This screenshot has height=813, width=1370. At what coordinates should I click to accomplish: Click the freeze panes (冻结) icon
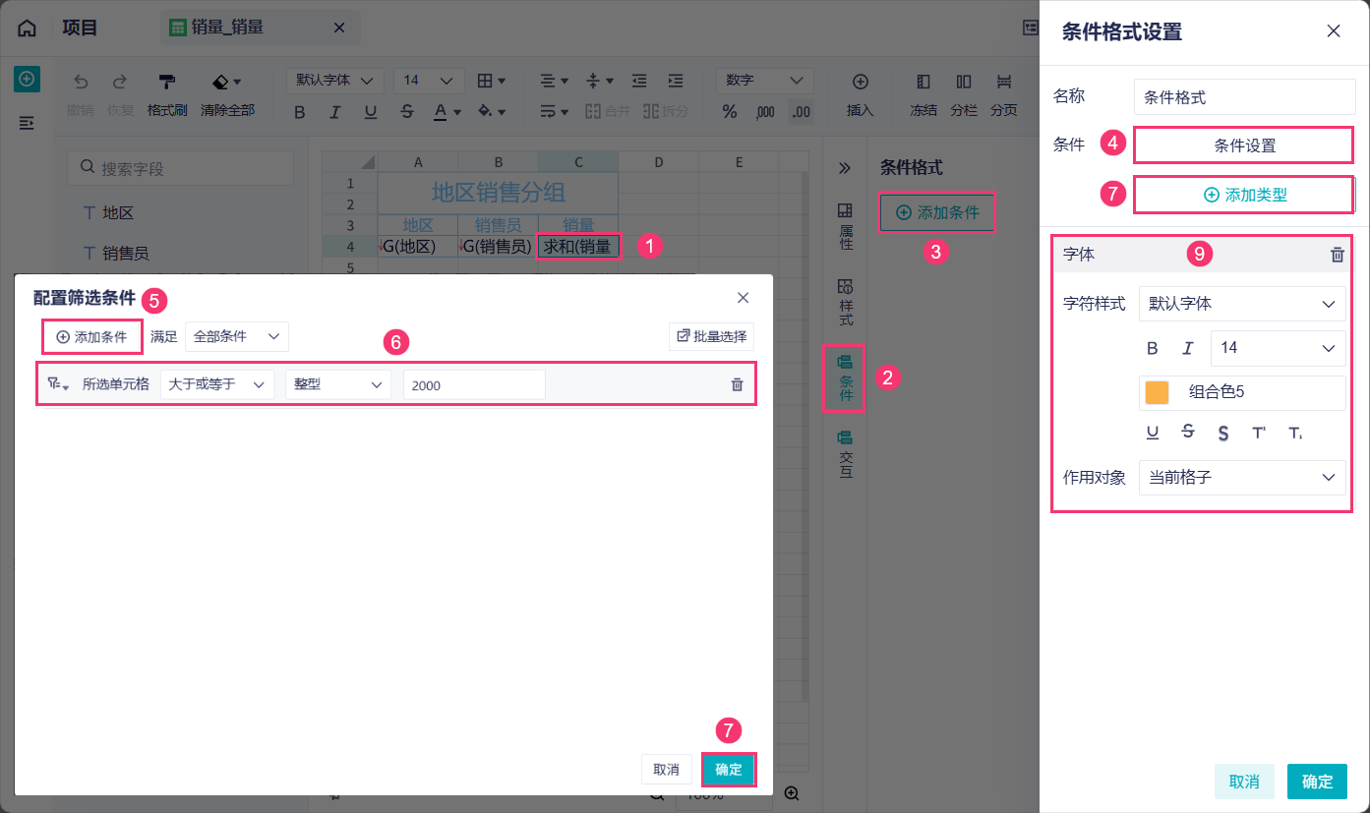click(x=923, y=81)
